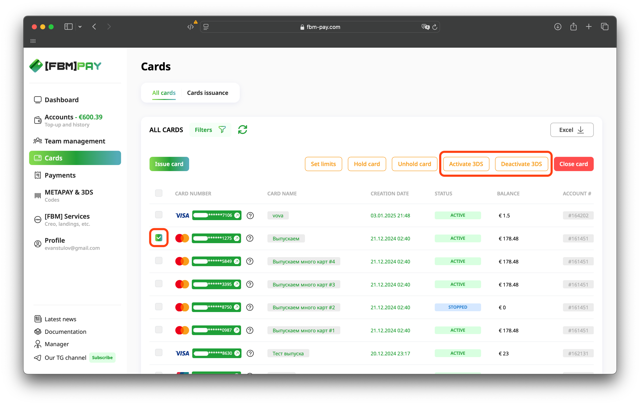Click the Filters funnel icon
The image size is (640, 405).
coord(222,130)
